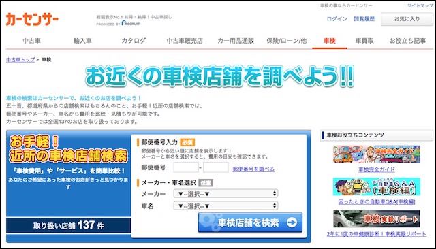Click the 任意 badge beside メーカー・車名選択
Viewport: 436px width, 249px height.
click(x=206, y=182)
